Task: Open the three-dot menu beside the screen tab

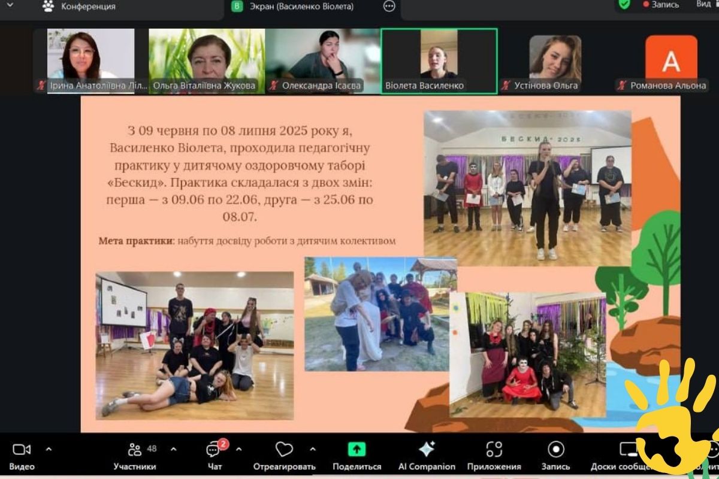Action: [x=389, y=7]
